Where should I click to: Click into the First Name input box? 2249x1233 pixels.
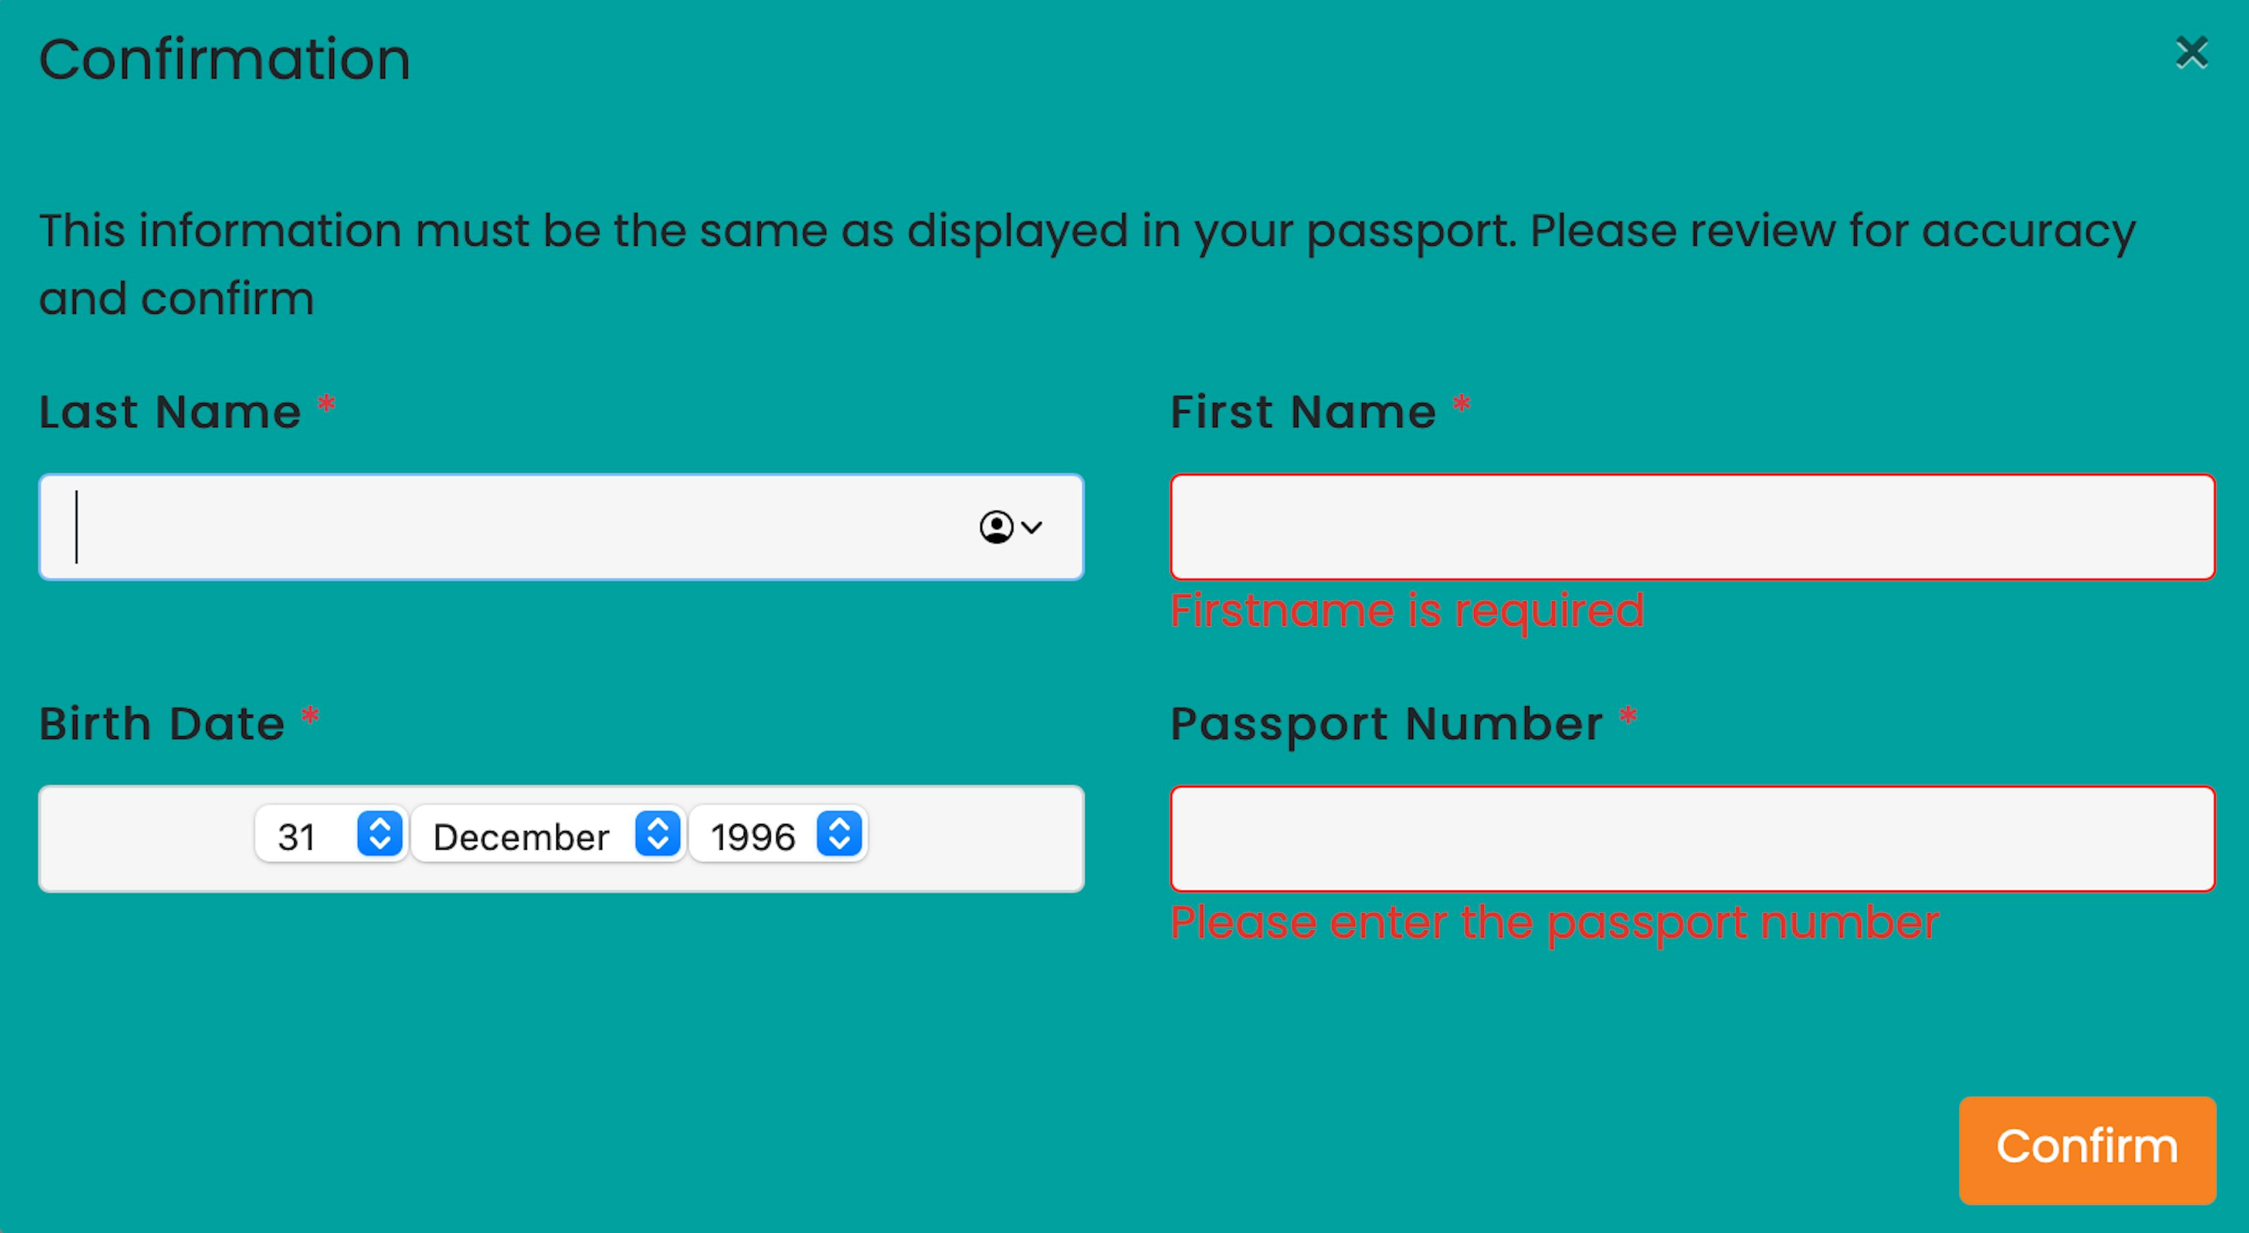[x=1693, y=527]
